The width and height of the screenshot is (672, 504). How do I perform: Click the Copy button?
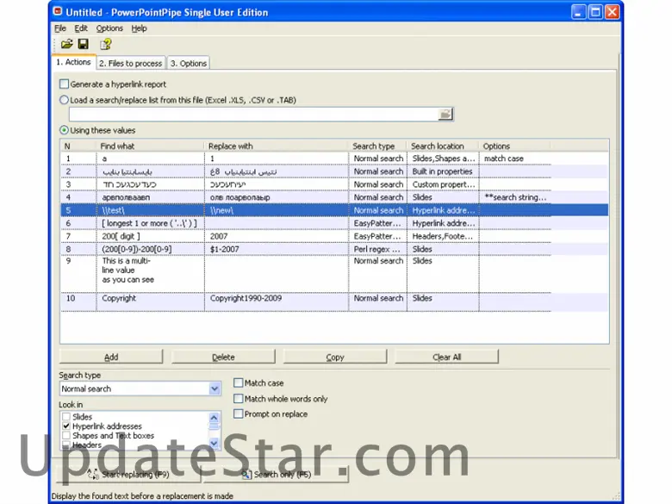pyautogui.click(x=335, y=357)
